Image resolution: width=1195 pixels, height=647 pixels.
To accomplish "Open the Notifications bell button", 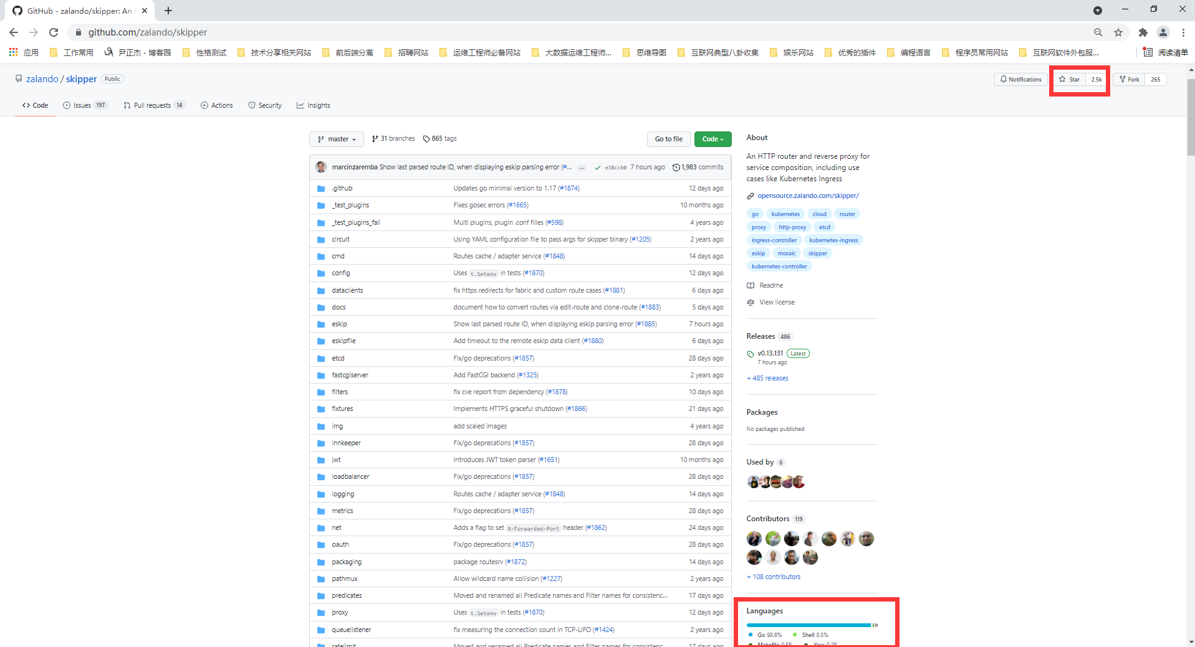I will pyautogui.click(x=1020, y=79).
